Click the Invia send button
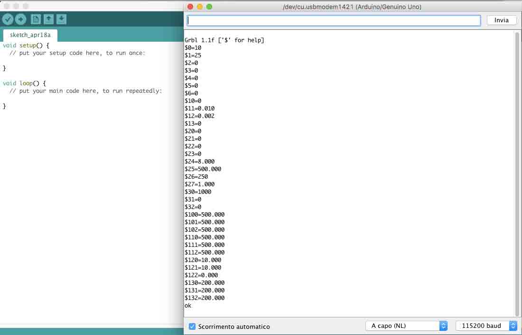522x335 pixels. [x=502, y=20]
